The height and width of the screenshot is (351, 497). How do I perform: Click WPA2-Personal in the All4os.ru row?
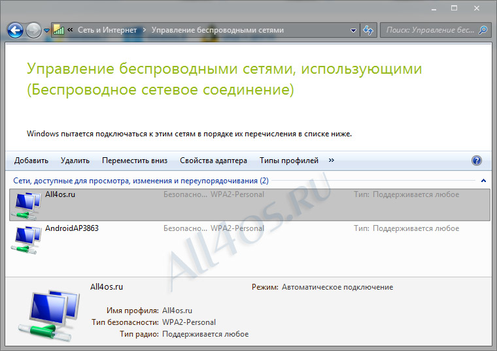tap(237, 194)
